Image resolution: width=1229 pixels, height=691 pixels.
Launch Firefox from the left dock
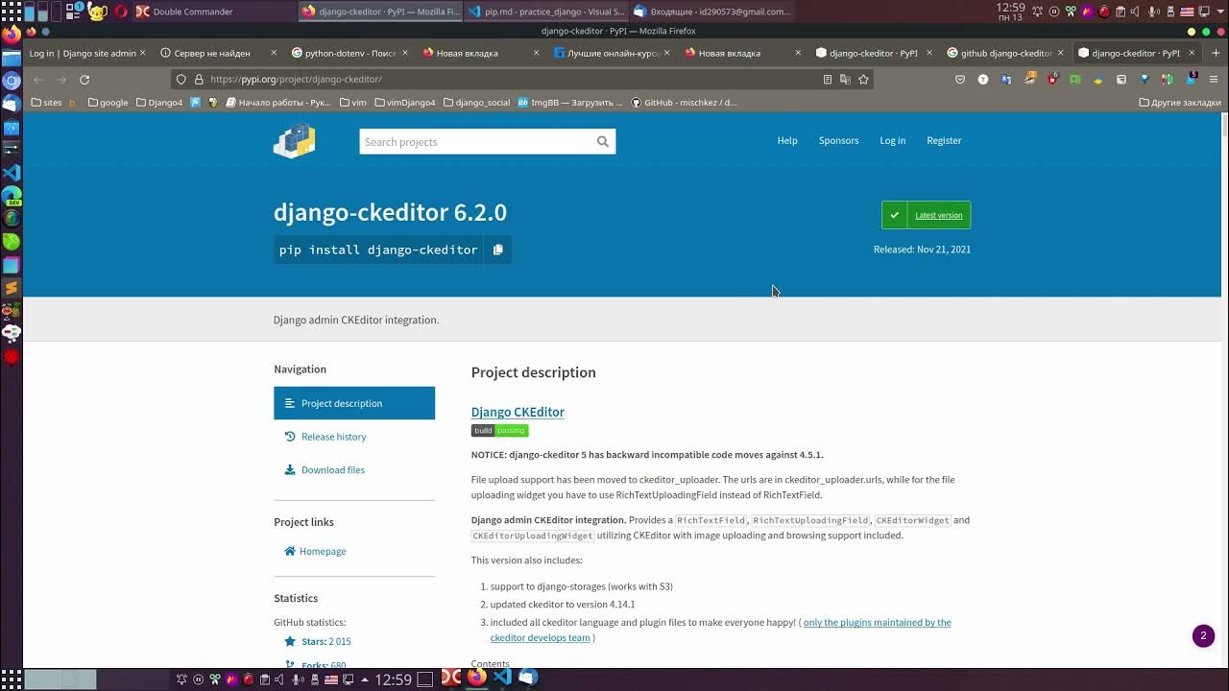coord(12,35)
